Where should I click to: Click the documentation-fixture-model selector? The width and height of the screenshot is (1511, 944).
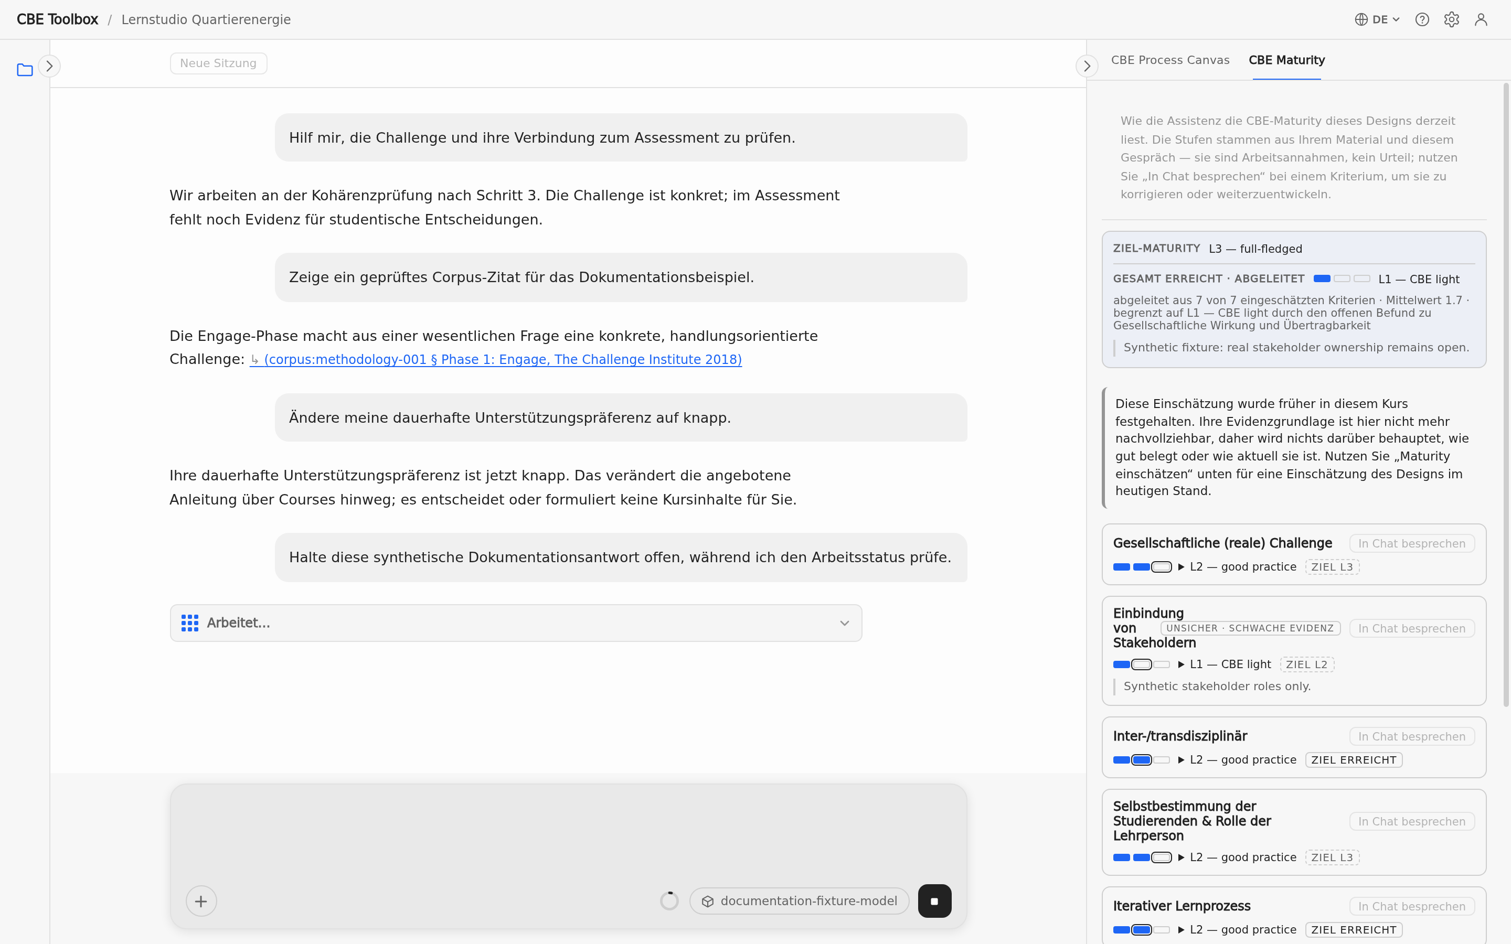click(799, 901)
